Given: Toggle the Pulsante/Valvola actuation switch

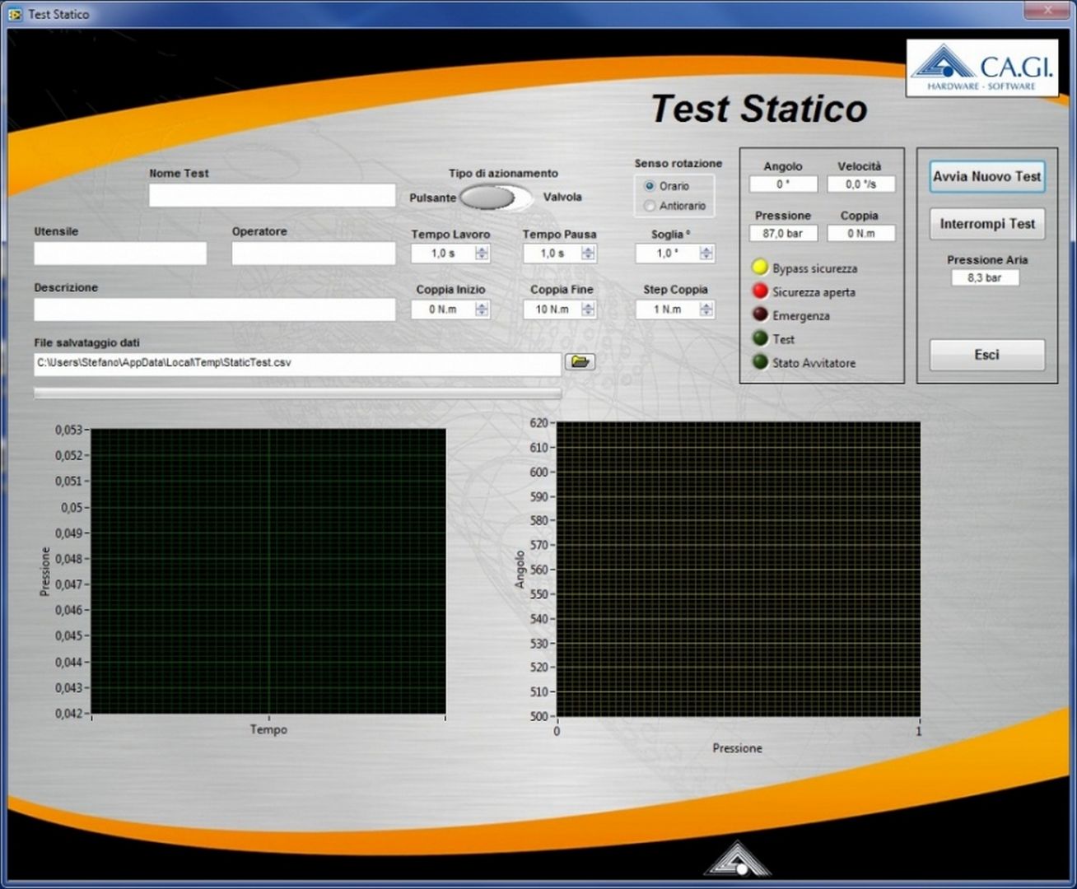Looking at the screenshot, I should [496, 198].
